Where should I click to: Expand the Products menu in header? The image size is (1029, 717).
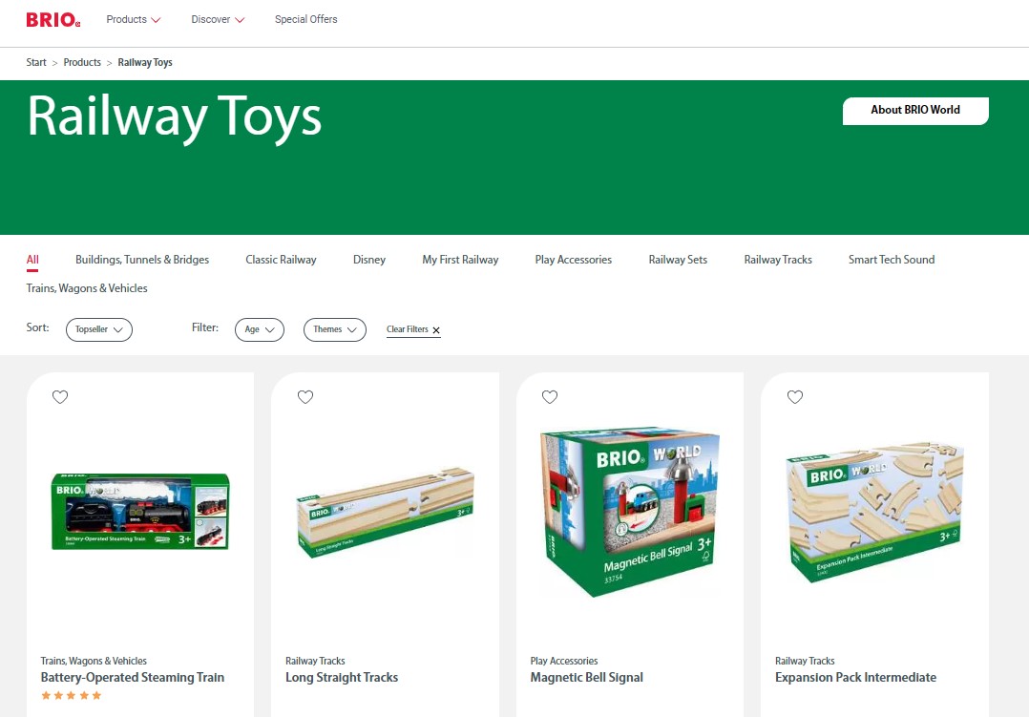click(134, 20)
